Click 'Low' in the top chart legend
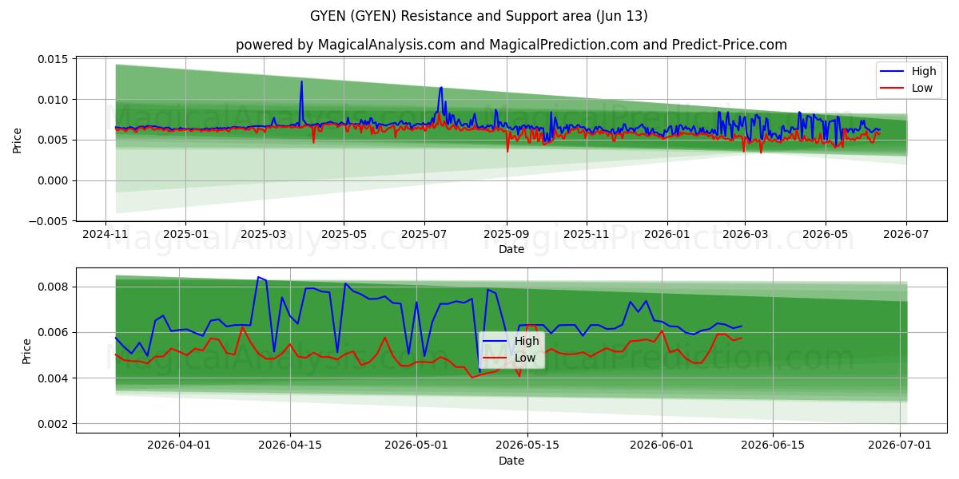Screen dimensions: 959x479 [922, 88]
